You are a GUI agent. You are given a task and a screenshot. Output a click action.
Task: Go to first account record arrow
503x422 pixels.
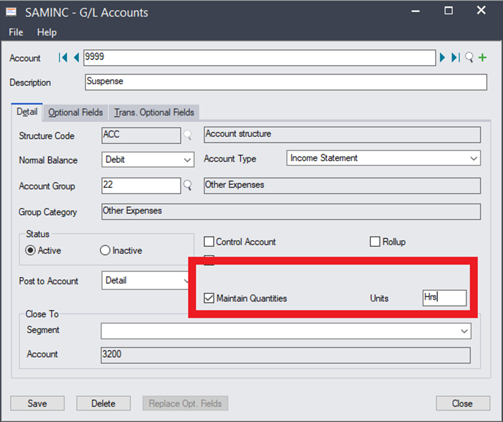[63, 58]
